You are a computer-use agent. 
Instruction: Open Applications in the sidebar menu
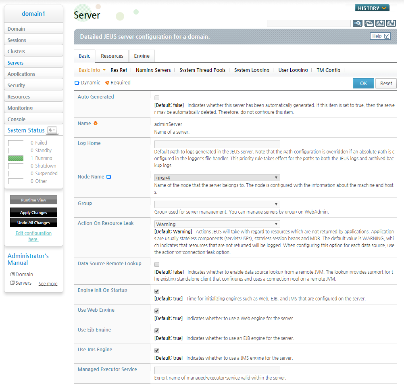(x=33, y=74)
